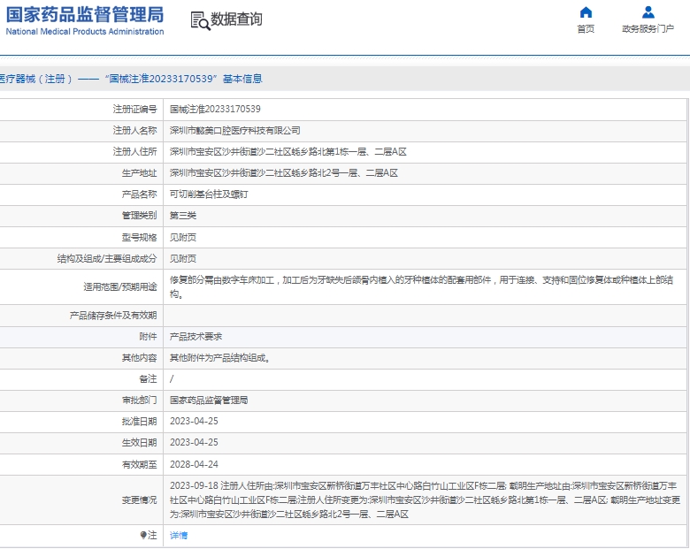Click the 见附页 value beside 结构及组成
The width and height of the screenshot is (690, 549).
click(x=183, y=259)
